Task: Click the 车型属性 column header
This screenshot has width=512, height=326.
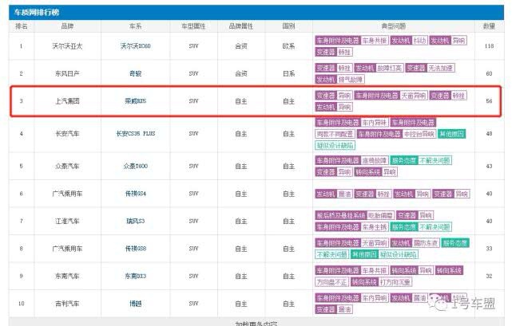Action: click(193, 26)
